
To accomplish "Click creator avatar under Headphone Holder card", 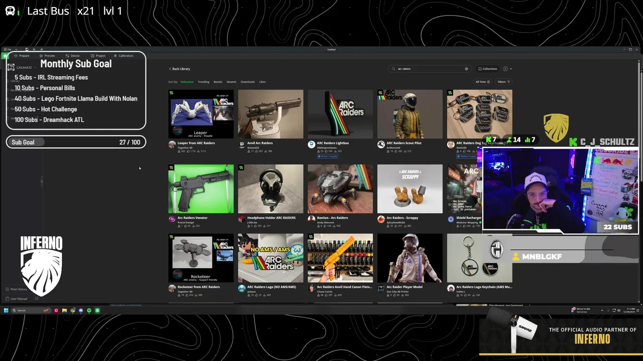I will tap(242, 219).
